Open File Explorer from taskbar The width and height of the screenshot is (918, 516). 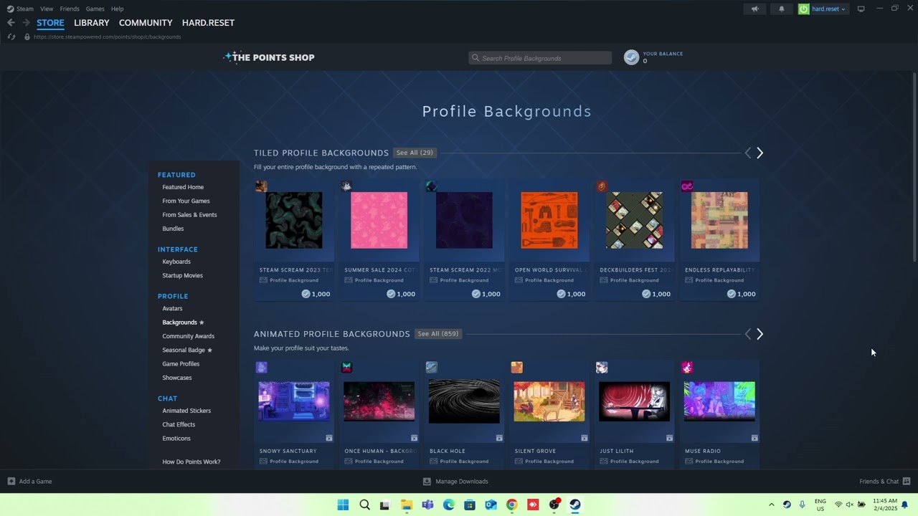407,505
